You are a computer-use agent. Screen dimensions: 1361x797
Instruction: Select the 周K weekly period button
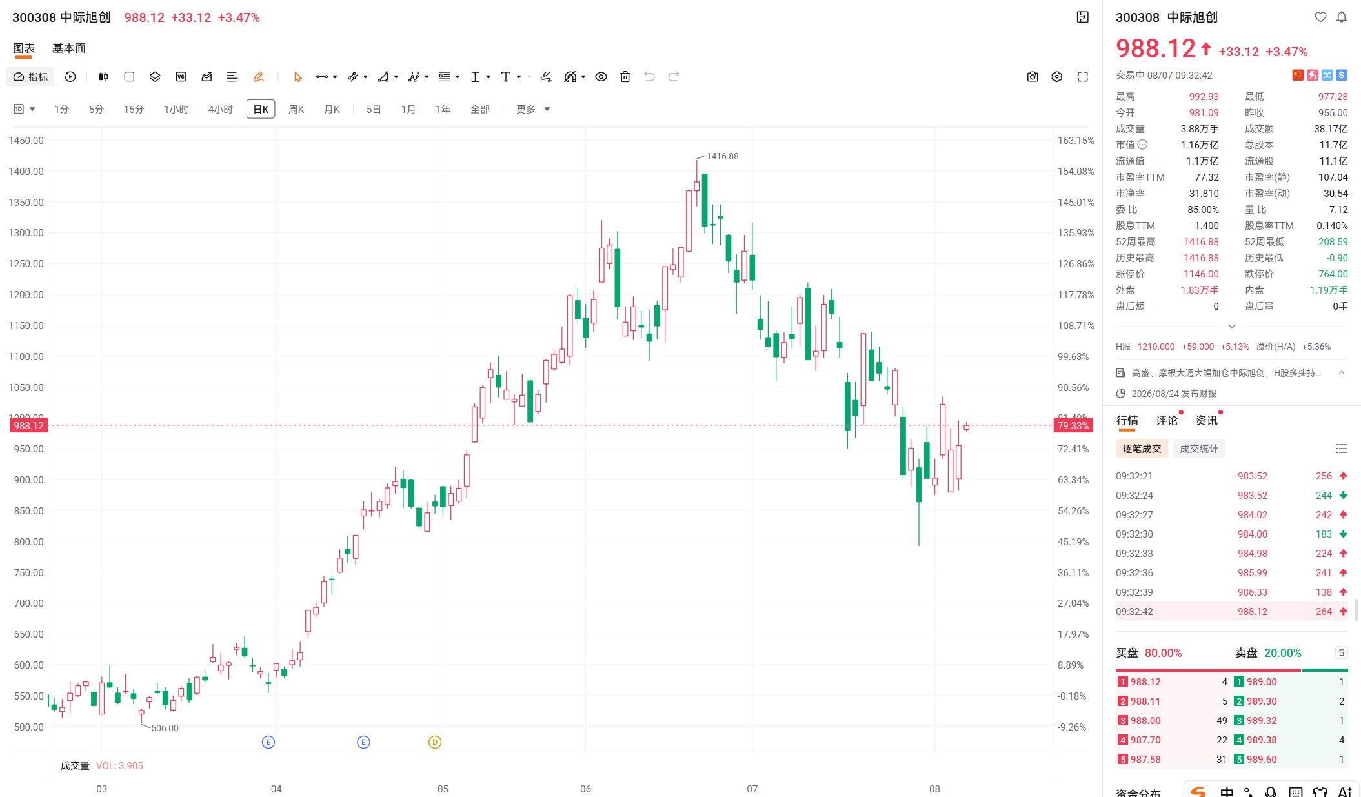[296, 109]
